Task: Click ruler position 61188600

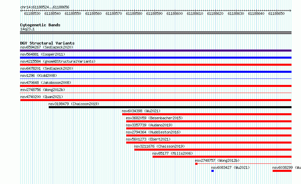Action: (x=175, y=13)
